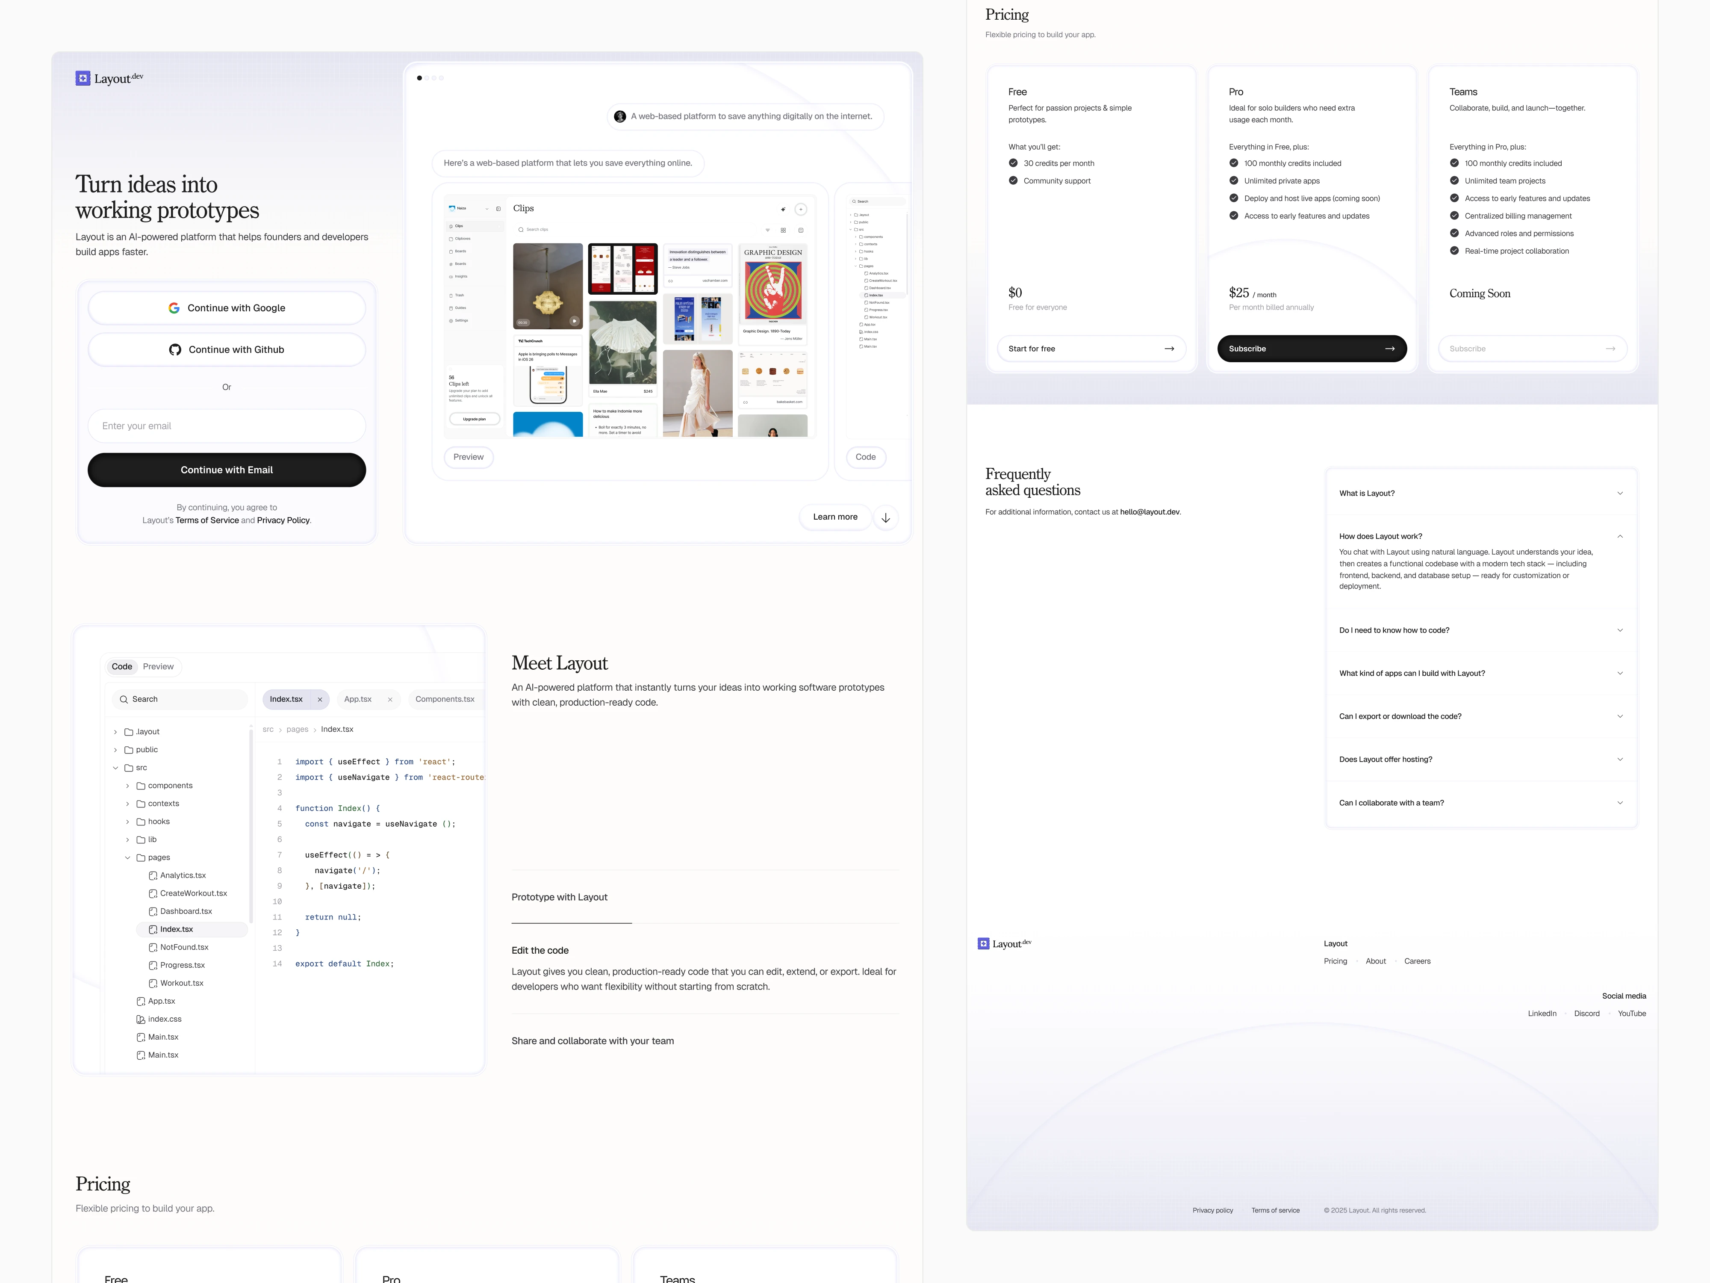The width and height of the screenshot is (1710, 1283).
Task: Select the first carousel dot indicator
Action: click(419, 78)
